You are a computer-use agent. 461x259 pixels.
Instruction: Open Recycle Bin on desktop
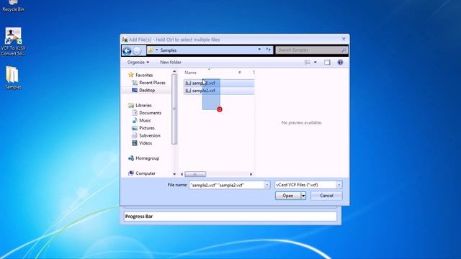tap(13, 6)
